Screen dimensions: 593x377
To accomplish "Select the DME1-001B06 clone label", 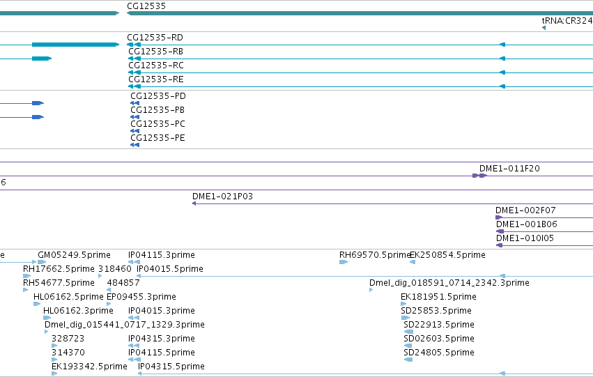I will tap(526, 224).
